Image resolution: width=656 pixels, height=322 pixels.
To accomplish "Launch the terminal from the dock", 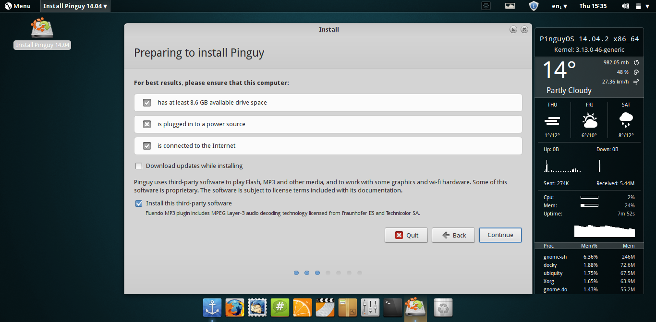I will point(393,307).
